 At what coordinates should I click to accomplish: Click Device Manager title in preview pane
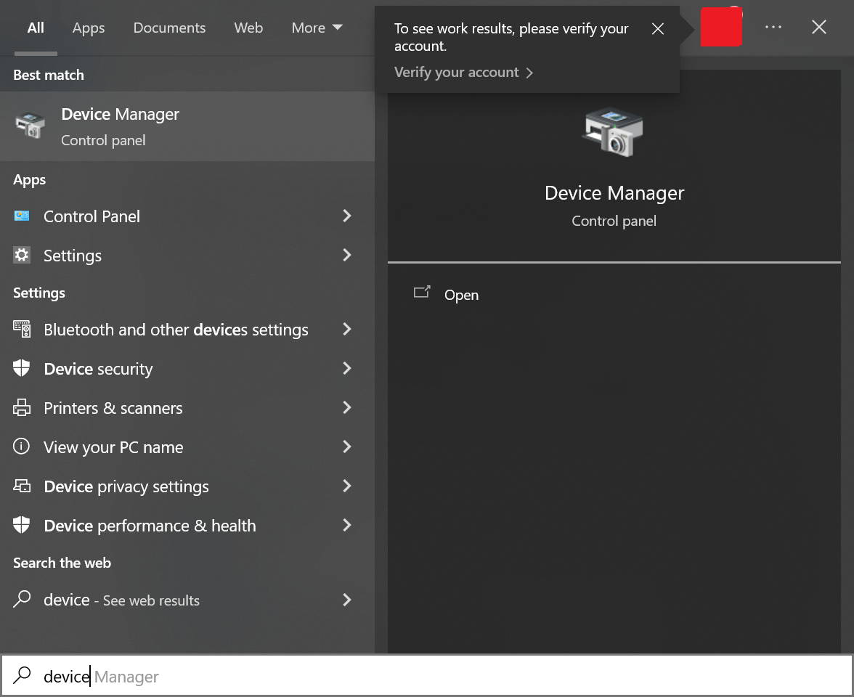coord(614,193)
